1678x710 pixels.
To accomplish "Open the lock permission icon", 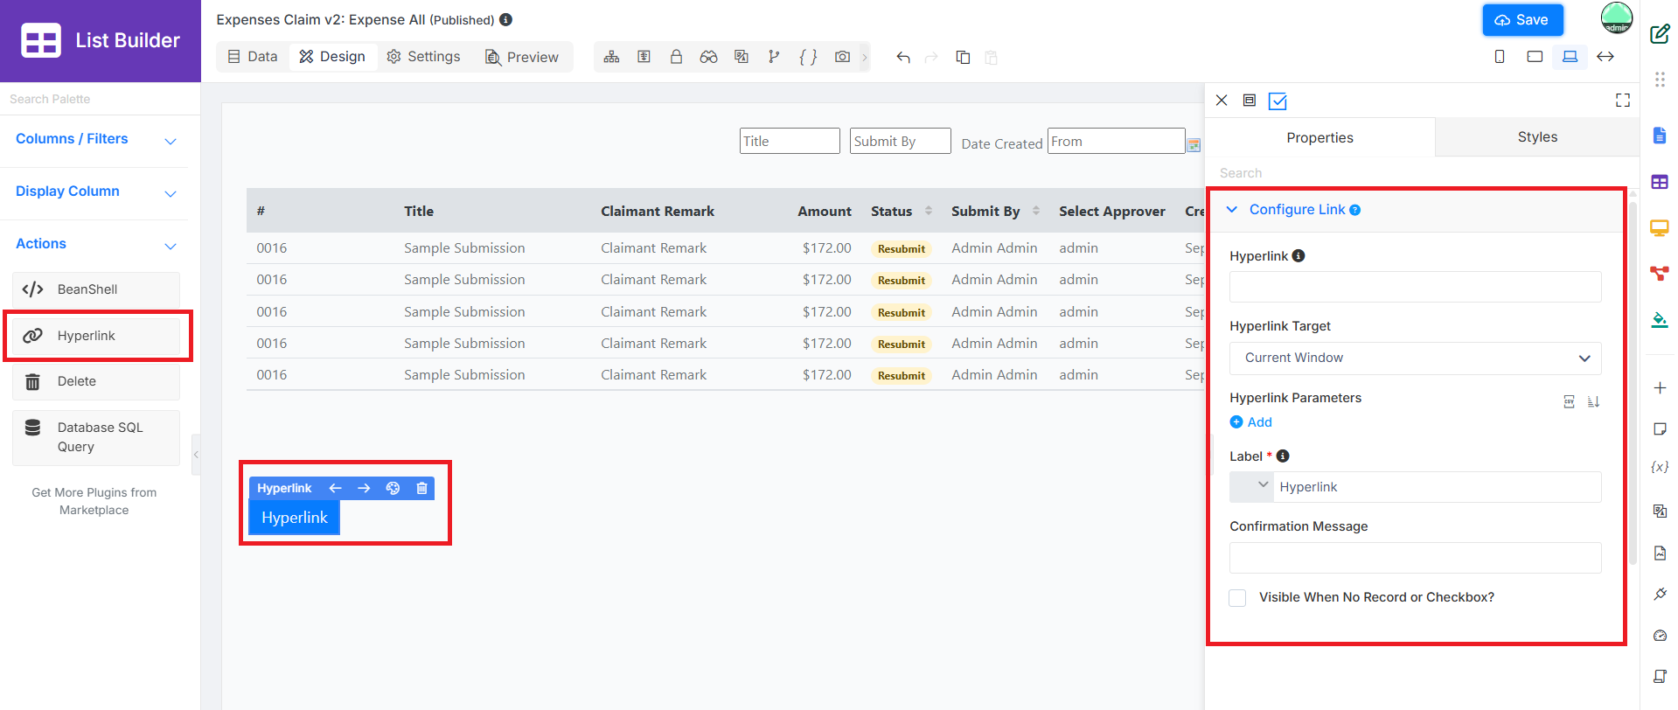I will point(676,57).
